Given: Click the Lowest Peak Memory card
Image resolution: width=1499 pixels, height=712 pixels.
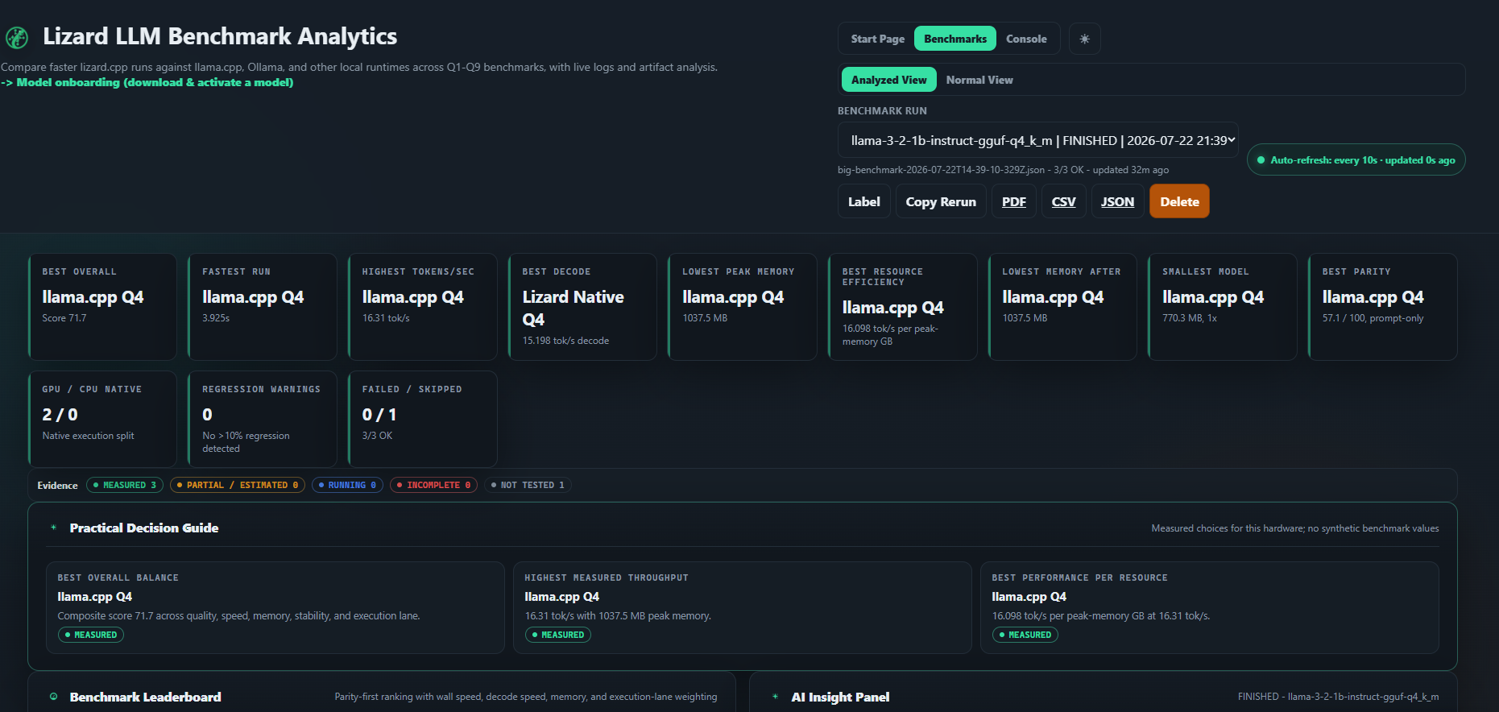Looking at the screenshot, I should point(743,307).
